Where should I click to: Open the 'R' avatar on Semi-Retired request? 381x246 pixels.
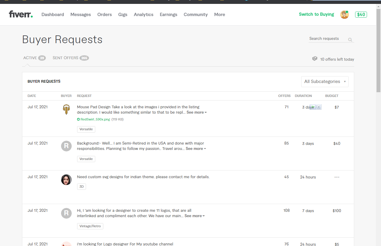[x=66, y=146]
